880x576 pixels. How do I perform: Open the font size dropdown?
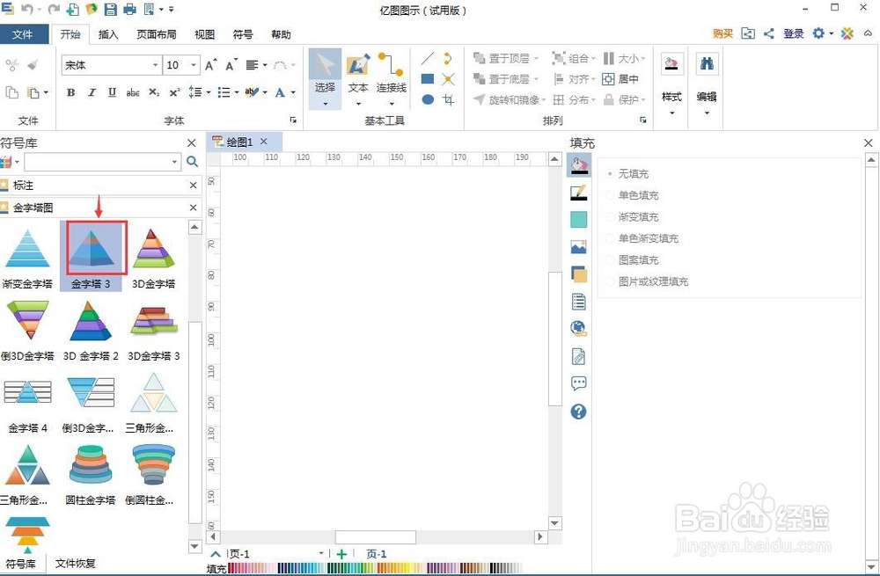(x=192, y=64)
